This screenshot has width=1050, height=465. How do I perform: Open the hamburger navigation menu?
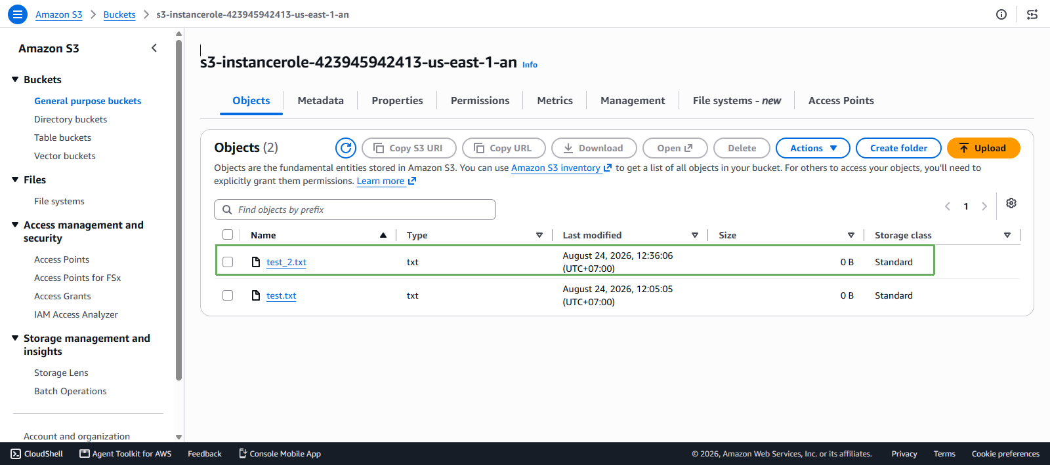pos(18,14)
